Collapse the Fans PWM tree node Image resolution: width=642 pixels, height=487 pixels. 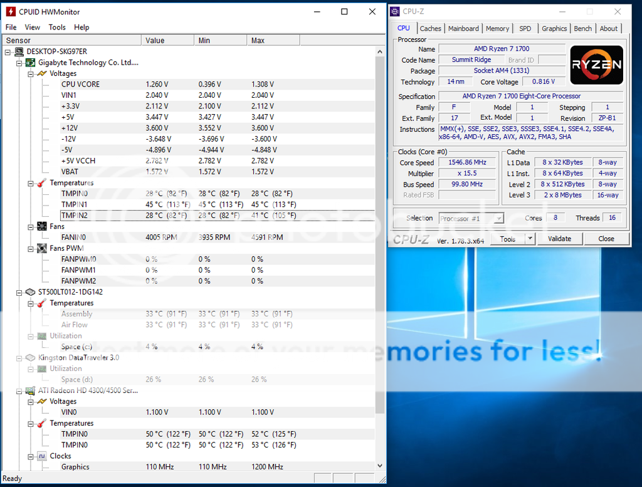click(x=30, y=248)
